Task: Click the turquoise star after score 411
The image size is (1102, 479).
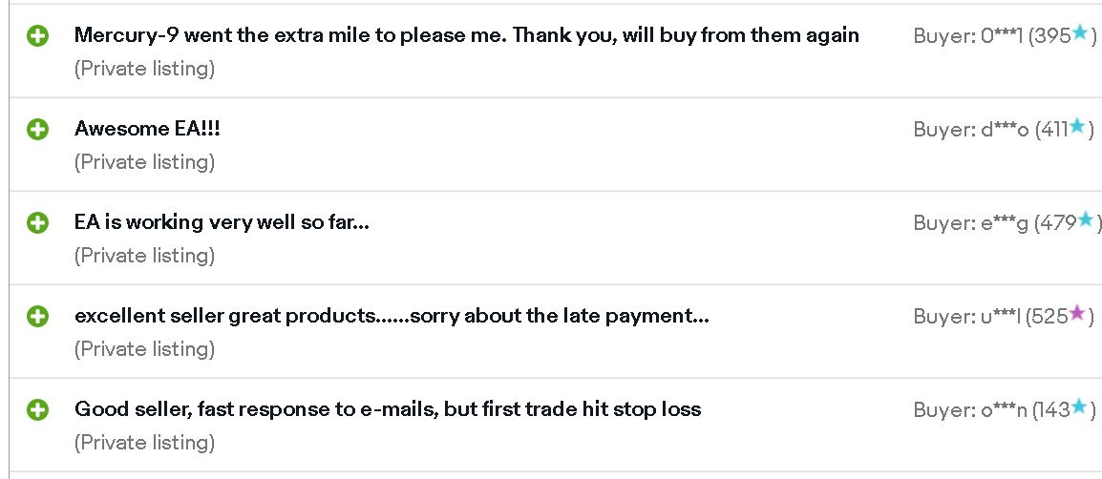Action: point(1077,126)
